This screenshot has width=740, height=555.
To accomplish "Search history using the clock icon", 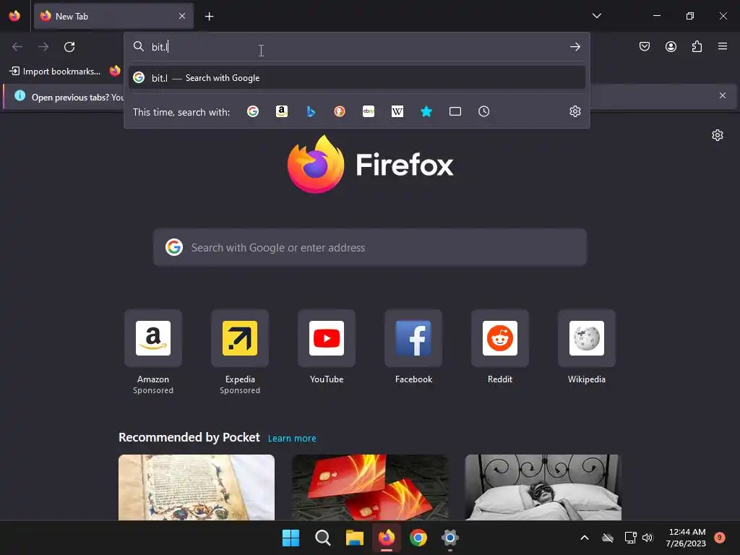I will tap(483, 111).
